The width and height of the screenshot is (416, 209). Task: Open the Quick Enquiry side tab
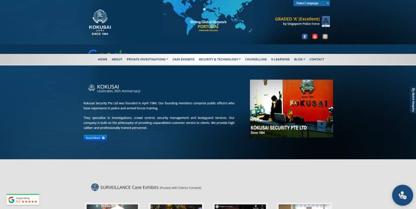click(x=413, y=100)
